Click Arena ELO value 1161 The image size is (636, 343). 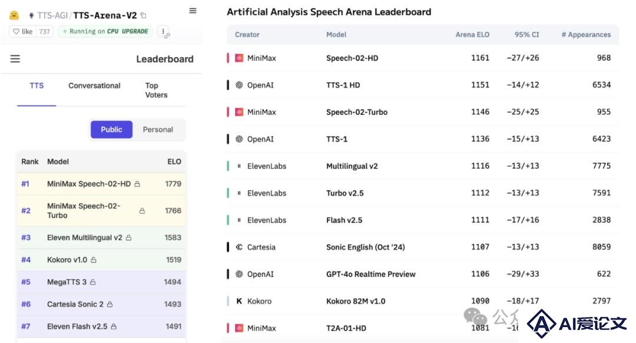click(481, 58)
